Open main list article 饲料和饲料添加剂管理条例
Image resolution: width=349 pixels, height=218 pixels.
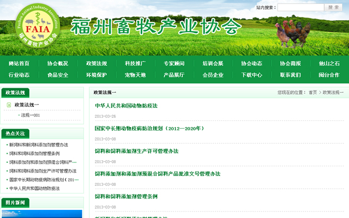126,196
